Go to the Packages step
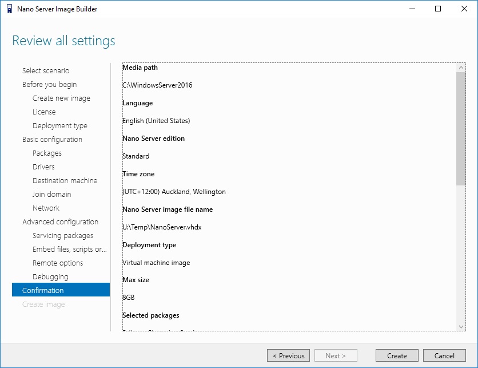 [x=47, y=153]
